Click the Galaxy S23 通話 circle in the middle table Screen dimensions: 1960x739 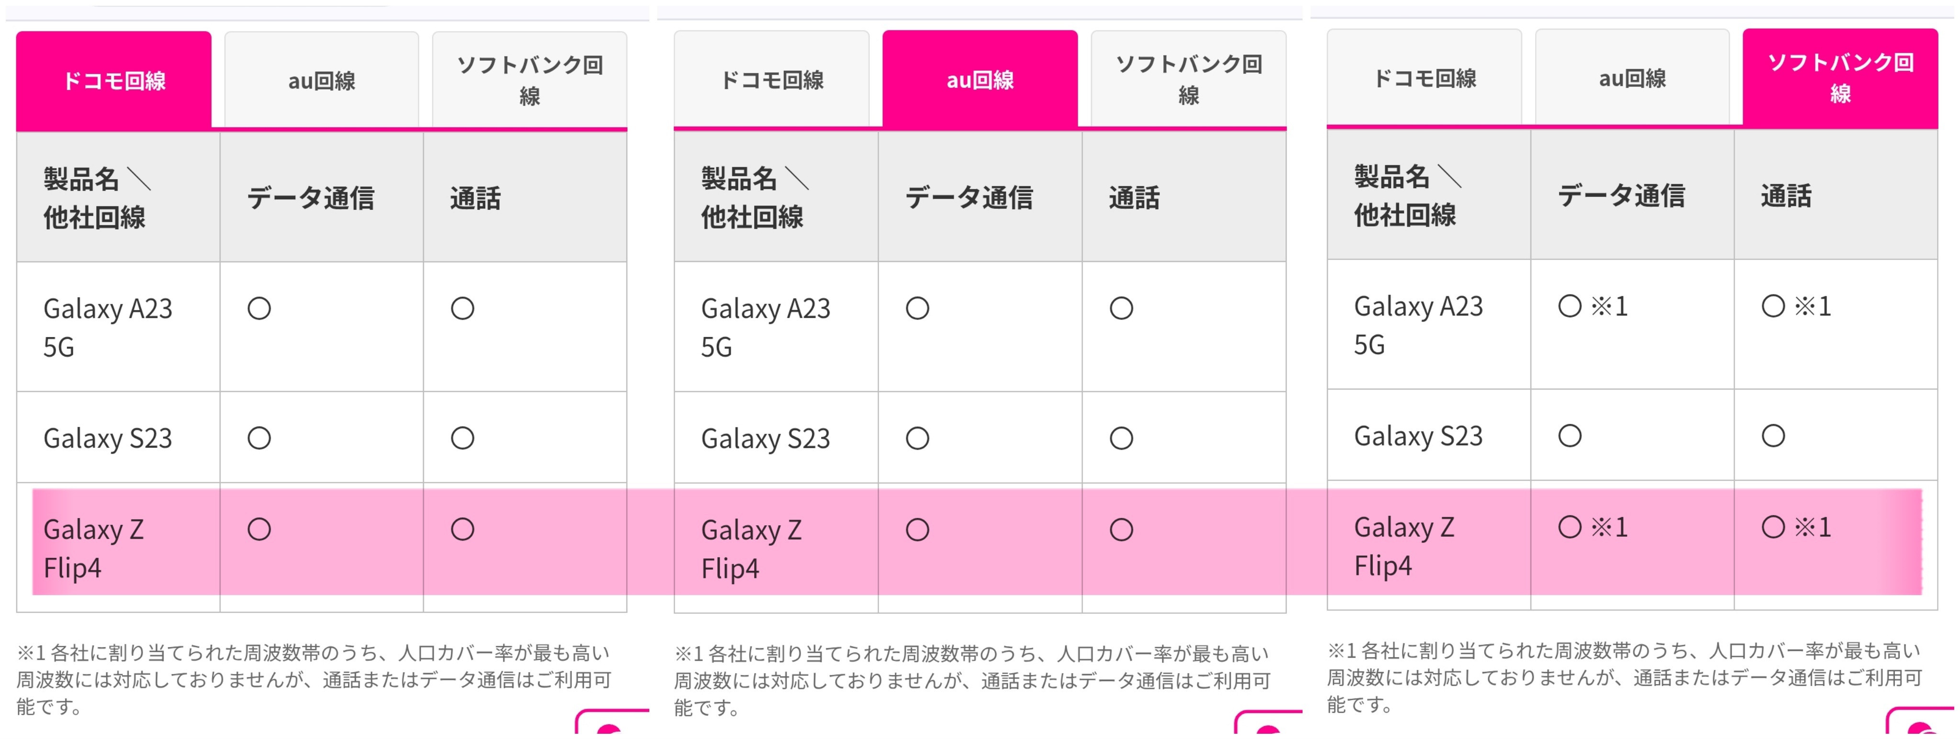click(1121, 439)
